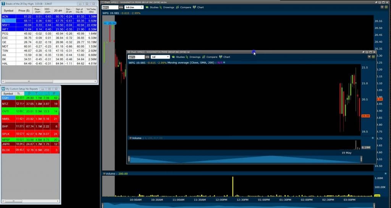
Task: Click the M app icon of My Custom Setup window
Action: click(x=3, y=89)
